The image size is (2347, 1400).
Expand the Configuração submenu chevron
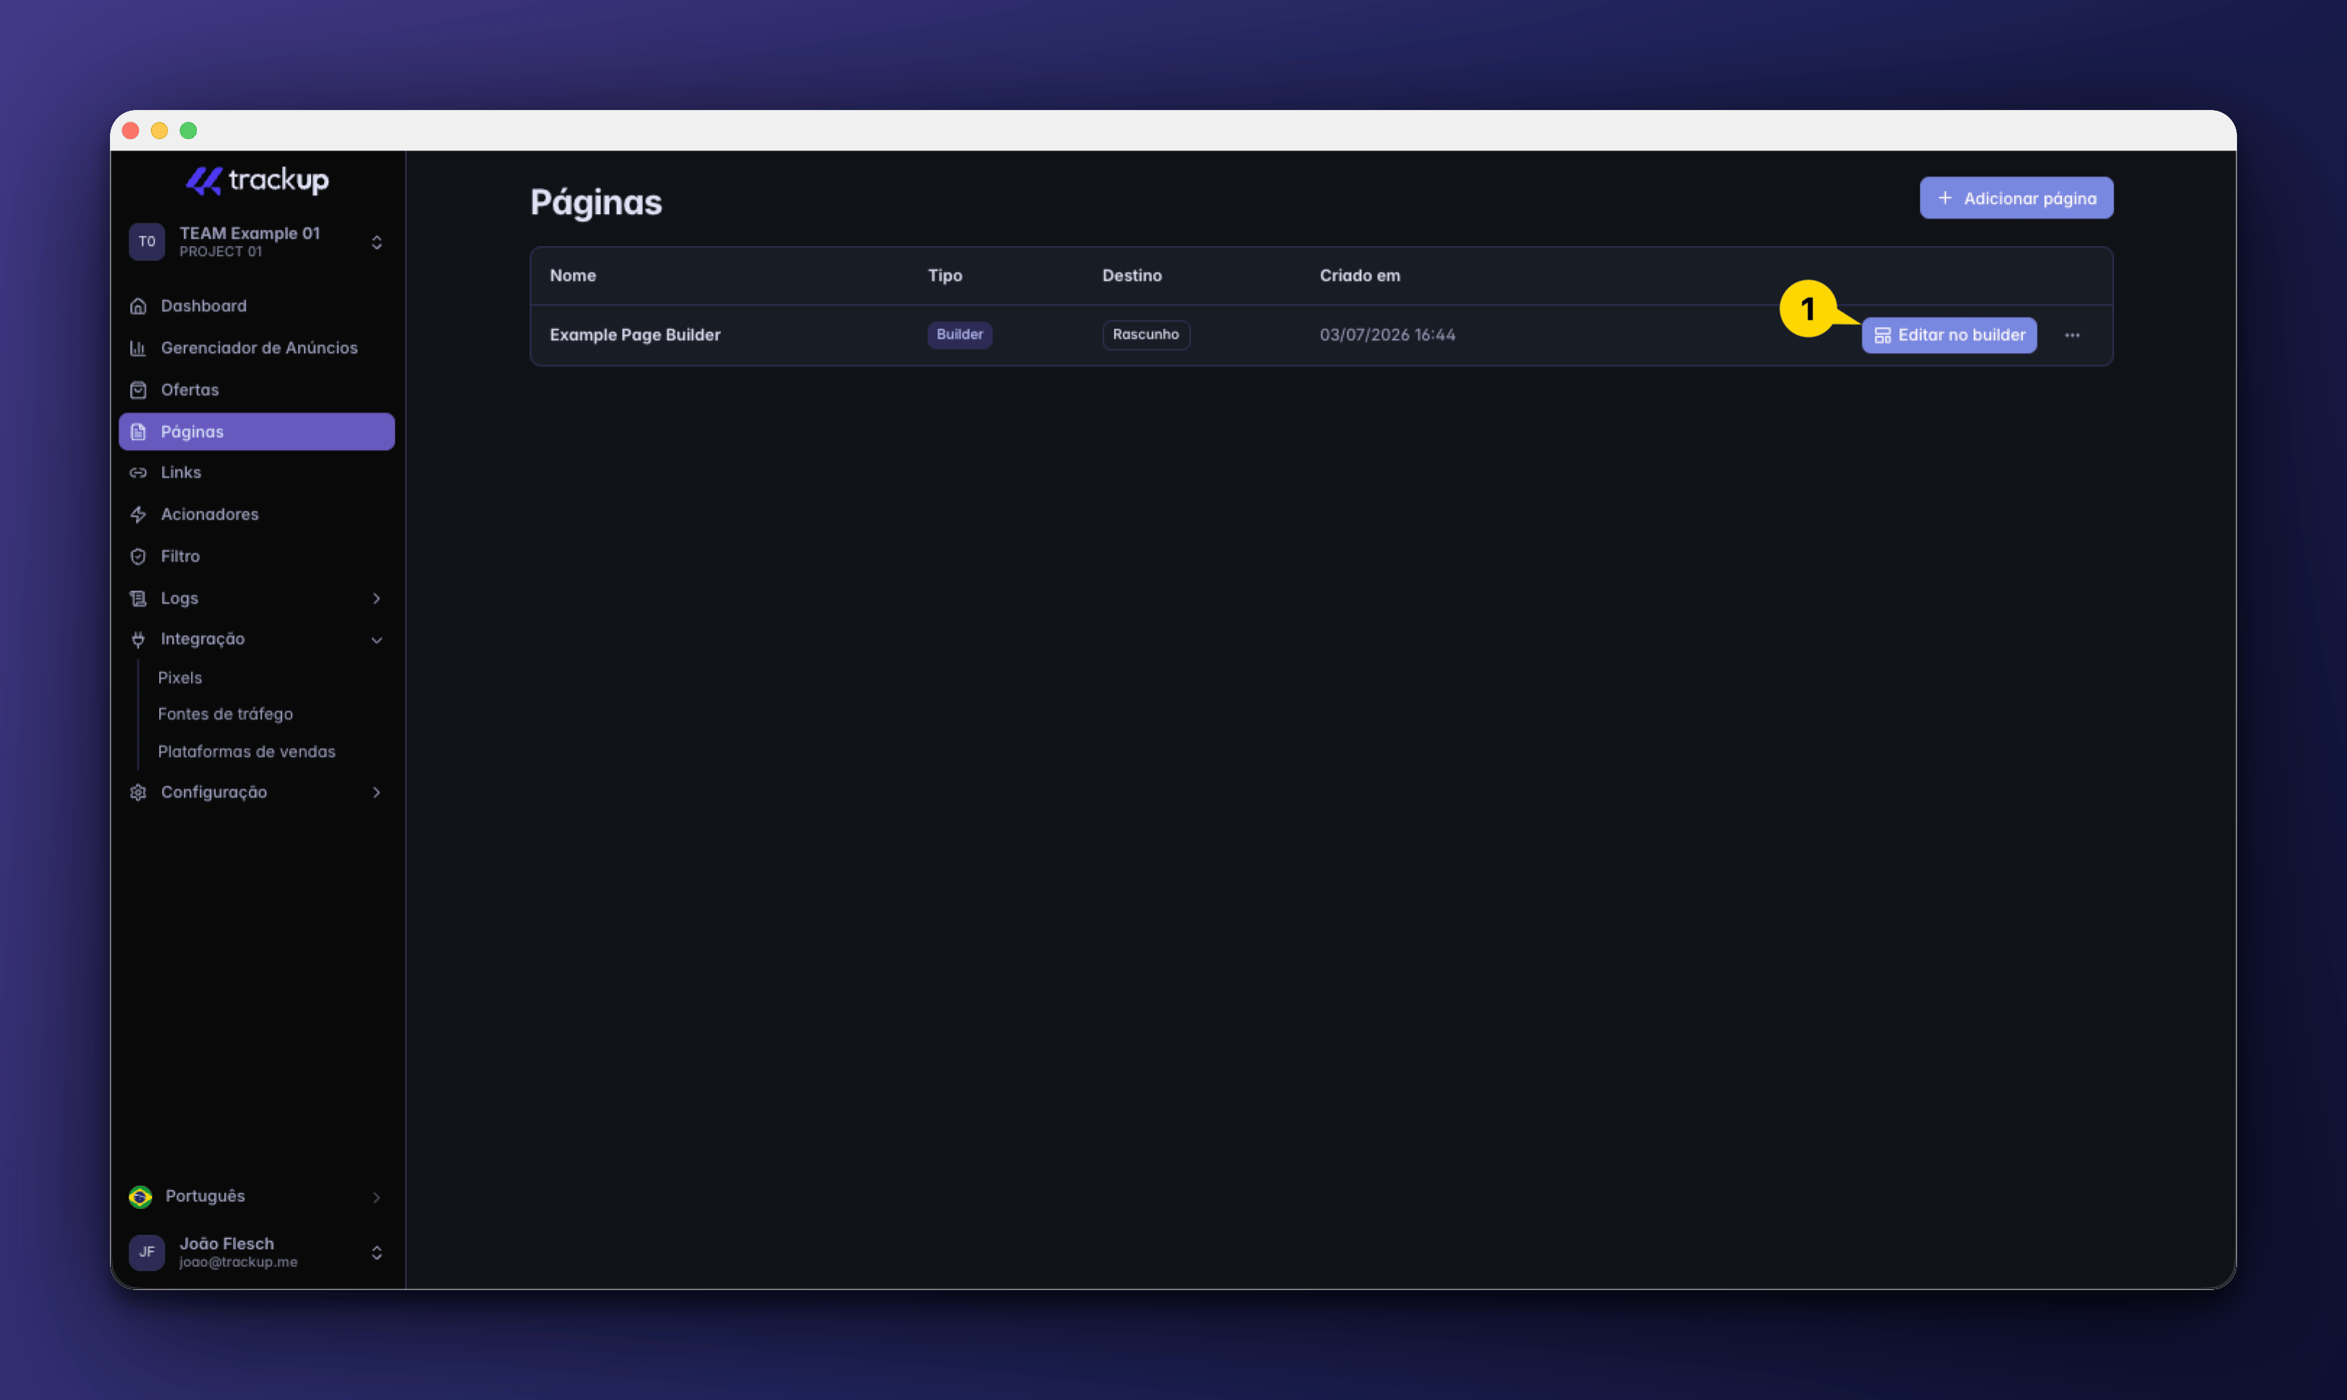point(376,792)
